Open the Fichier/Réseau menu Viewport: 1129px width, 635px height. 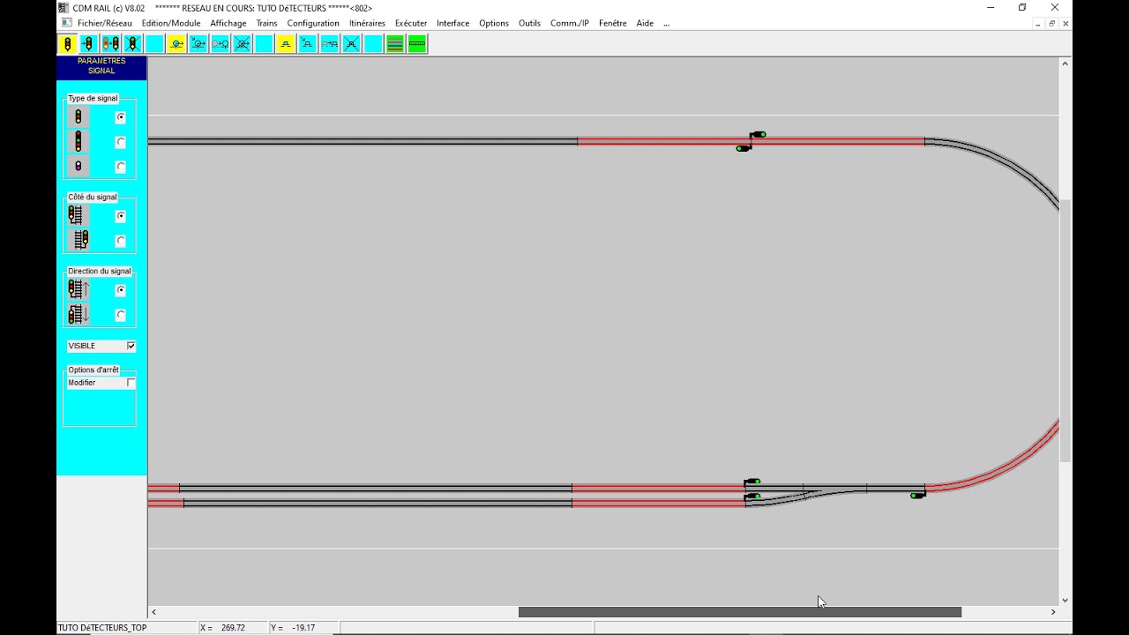point(104,23)
